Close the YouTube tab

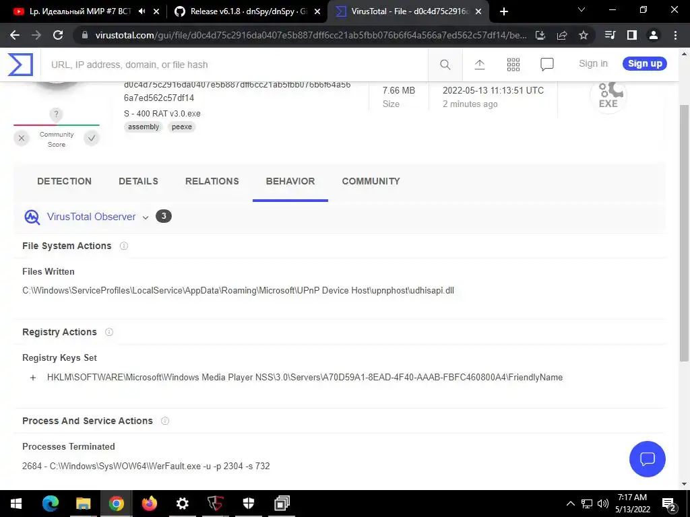(156, 12)
